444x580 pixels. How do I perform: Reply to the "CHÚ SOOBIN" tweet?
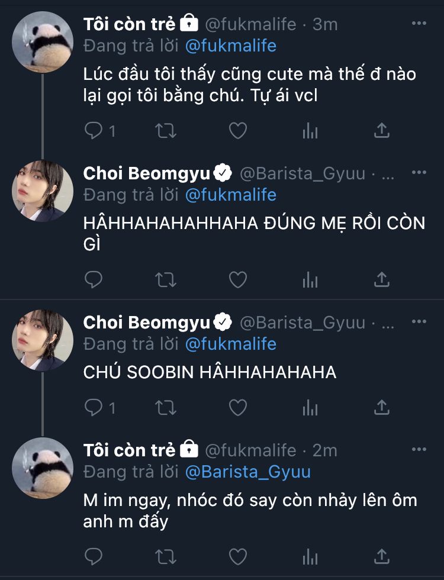(94, 408)
